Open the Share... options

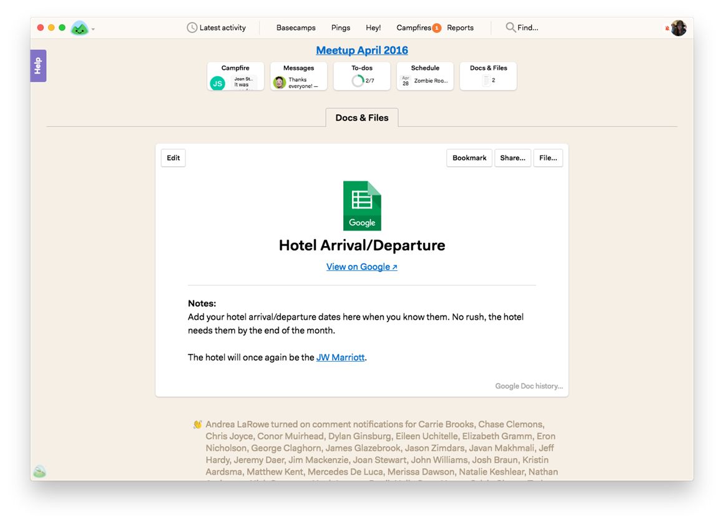click(x=512, y=158)
